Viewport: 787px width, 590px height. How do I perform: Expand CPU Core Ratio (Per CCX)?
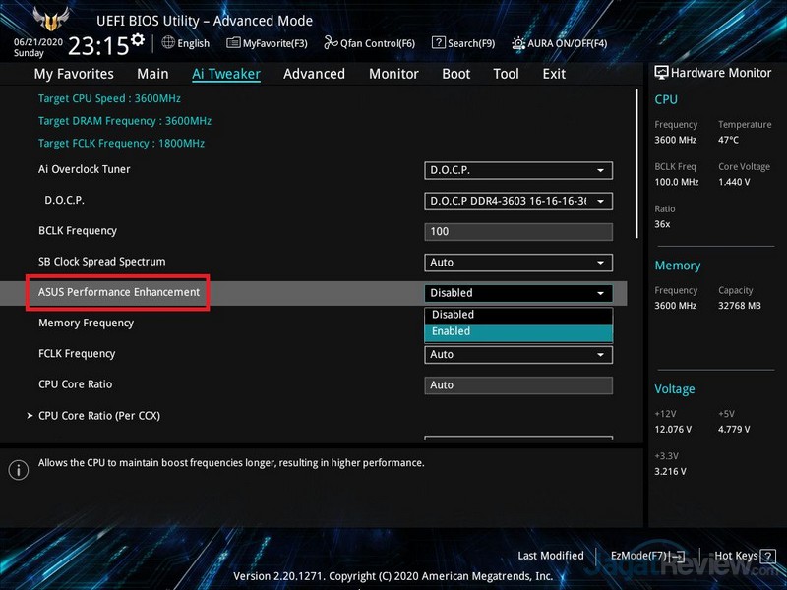point(98,416)
